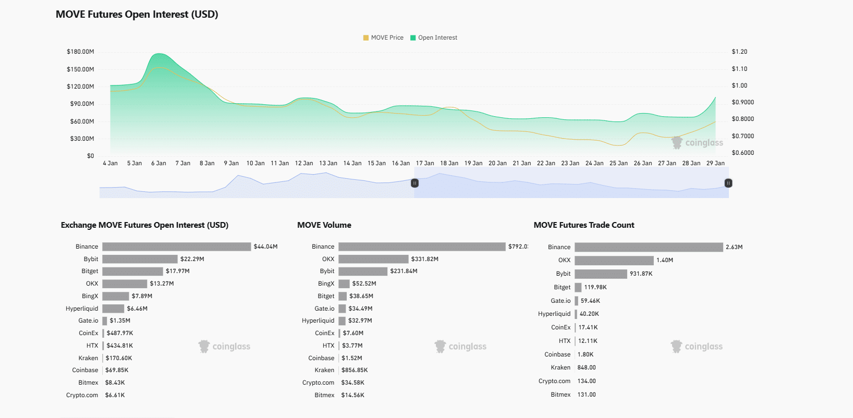
Task: Click the Exchange MOVE Futures Open Interest heading
Action: pyautogui.click(x=144, y=225)
